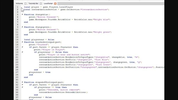Click line number 30 in the gutter

(17, 80)
